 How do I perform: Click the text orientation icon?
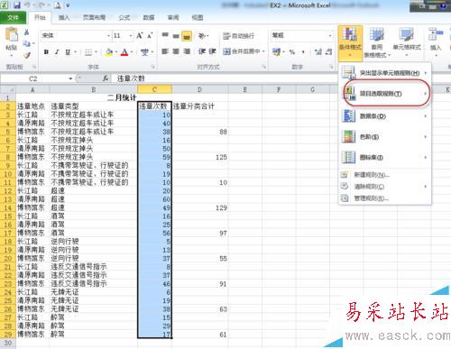tap(202, 36)
